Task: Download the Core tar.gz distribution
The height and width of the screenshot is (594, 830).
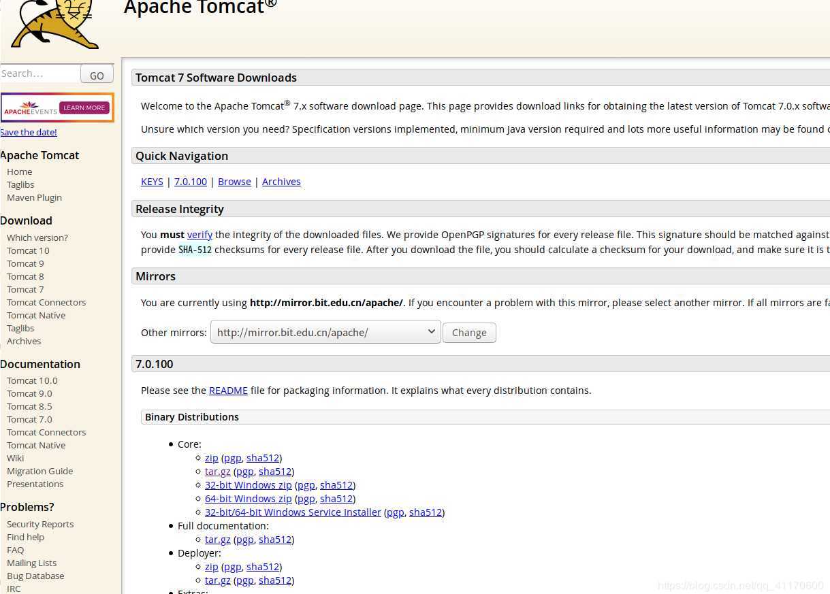Action: coord(218,472)
